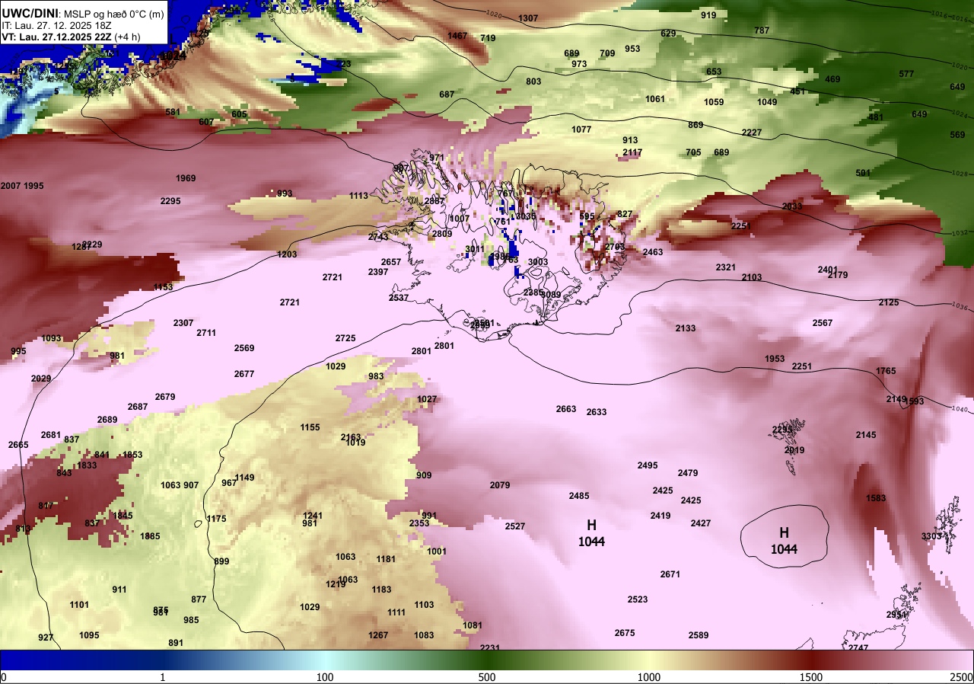The height and width of the screenshot is (684, 974).
Task: Click the map value 2353
Action: coord(419,523)
